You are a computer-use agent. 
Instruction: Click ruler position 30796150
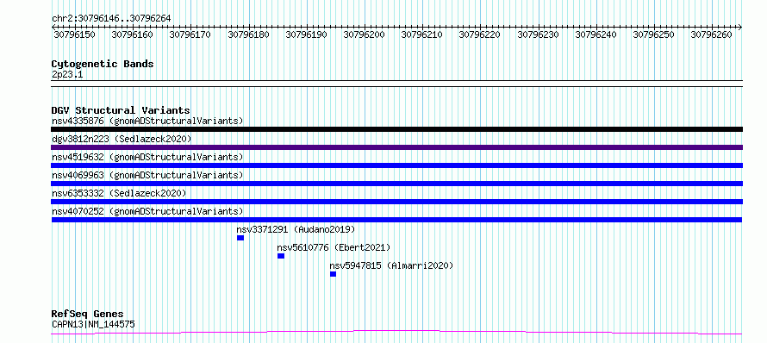[74, 34]
